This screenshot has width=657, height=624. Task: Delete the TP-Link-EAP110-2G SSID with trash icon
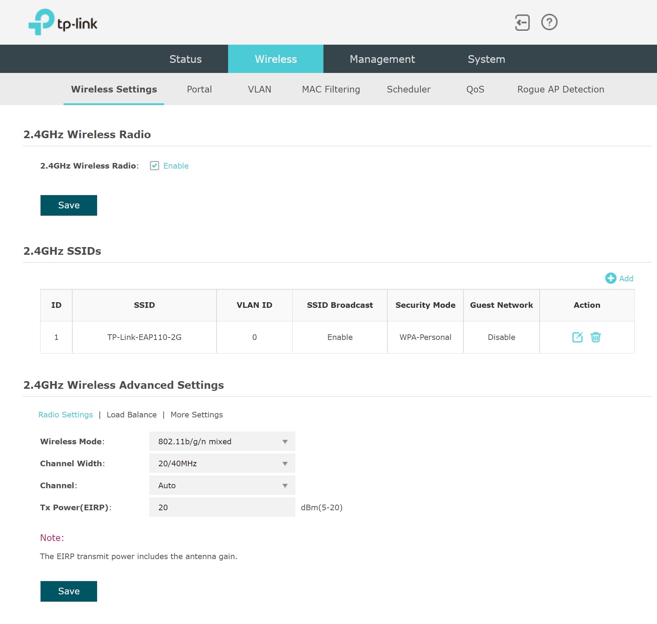(x=596, y=337)
